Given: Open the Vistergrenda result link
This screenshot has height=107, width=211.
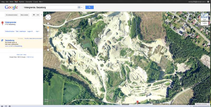Looking at the screenshot, I should coord(11,22).
